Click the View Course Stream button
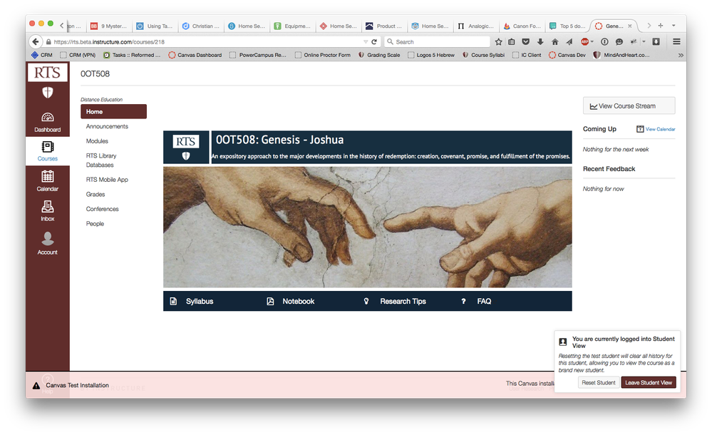Screen dimensions: 712x435 click(629, 106)
